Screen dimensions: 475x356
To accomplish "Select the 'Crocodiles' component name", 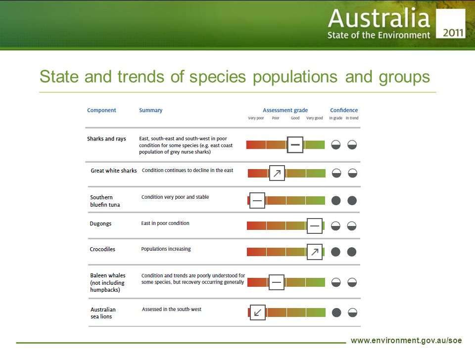I will point(102,249).
